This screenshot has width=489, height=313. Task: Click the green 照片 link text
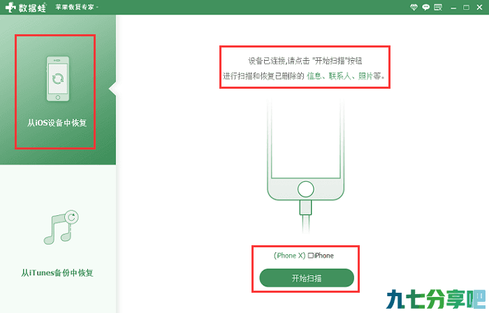[365, 75]
